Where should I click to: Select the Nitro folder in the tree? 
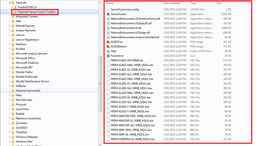(x=19, y=95)
